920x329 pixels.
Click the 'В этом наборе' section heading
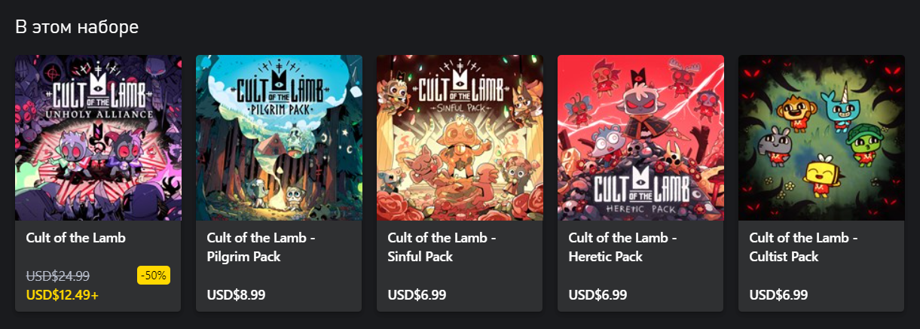click(x=77, y=27)
